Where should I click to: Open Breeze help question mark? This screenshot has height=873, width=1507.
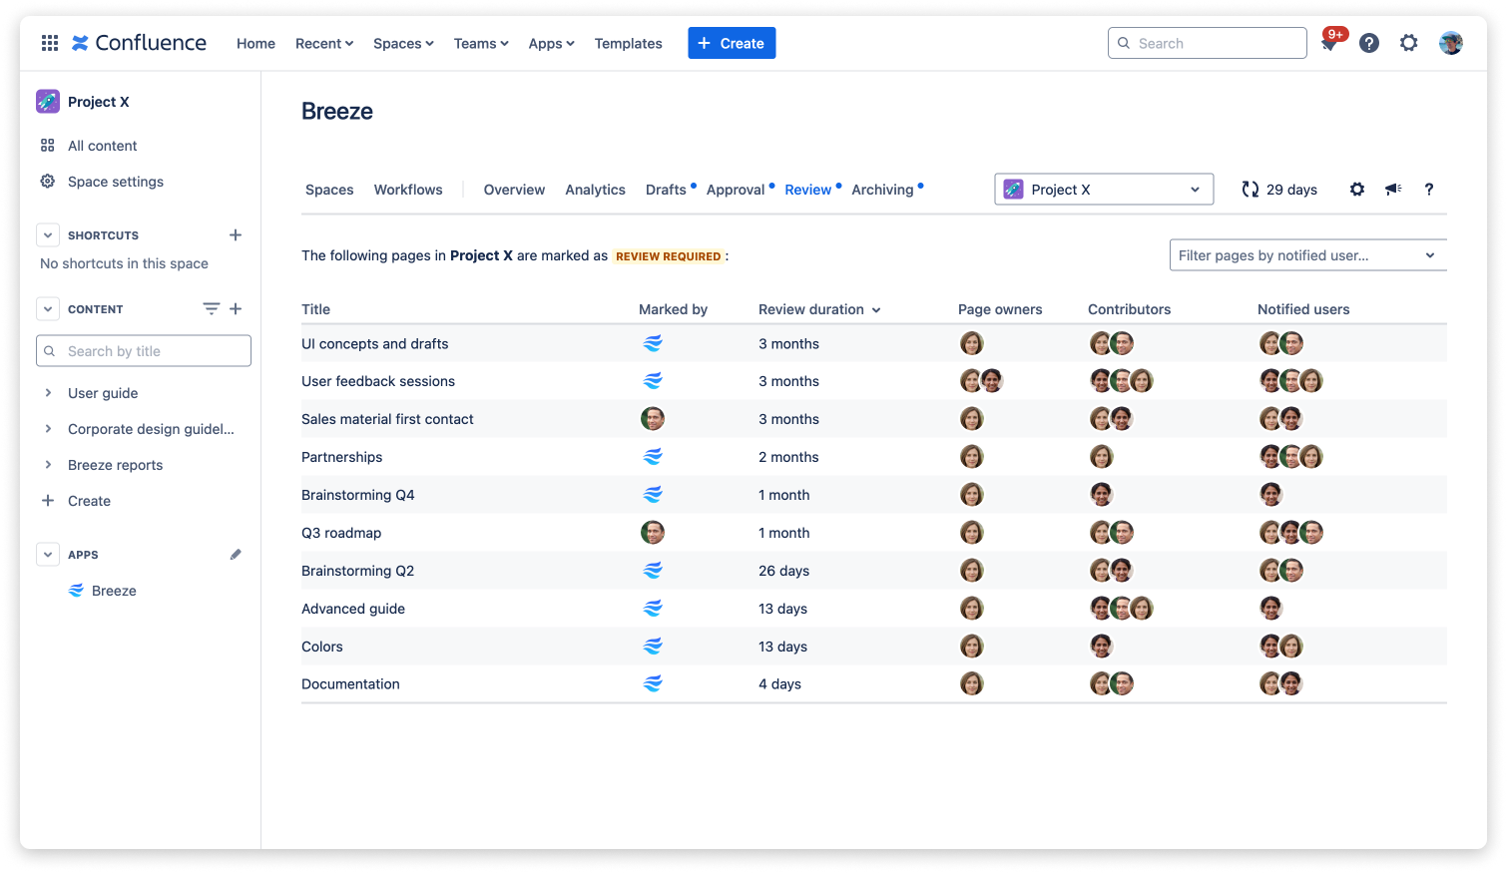click(x=1429, y=190)
